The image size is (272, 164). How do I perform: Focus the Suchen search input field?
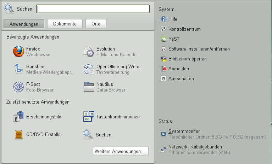(93, 9)
